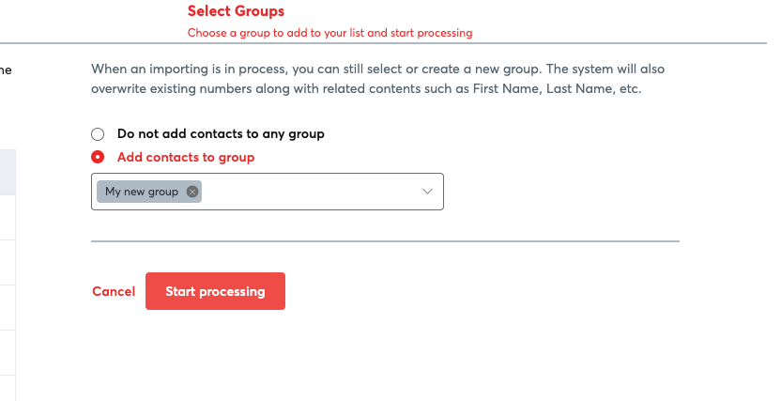Select the red "Add contacts to group" radio
781x401 pixels.
click(98, 157)
